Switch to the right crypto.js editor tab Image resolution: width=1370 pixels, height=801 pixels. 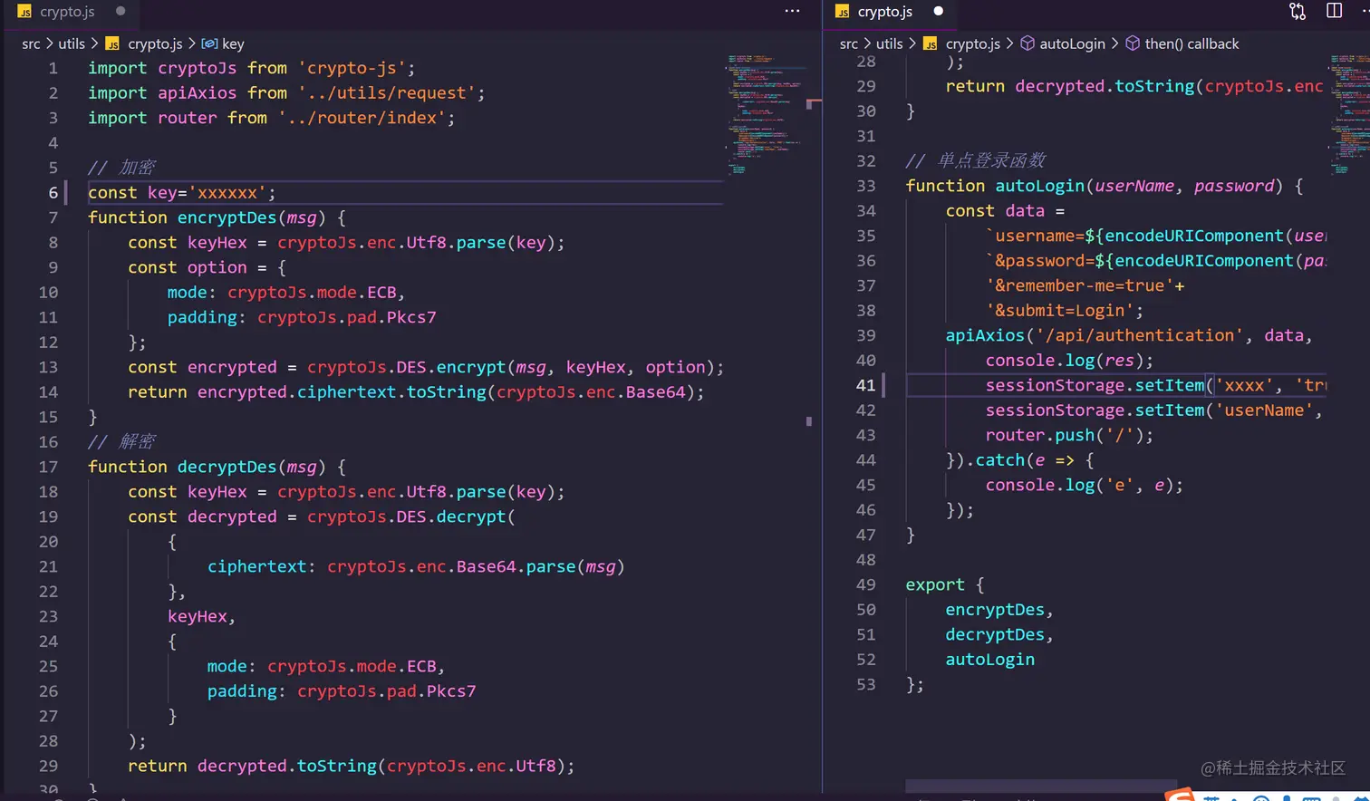[x=886, y=12]
